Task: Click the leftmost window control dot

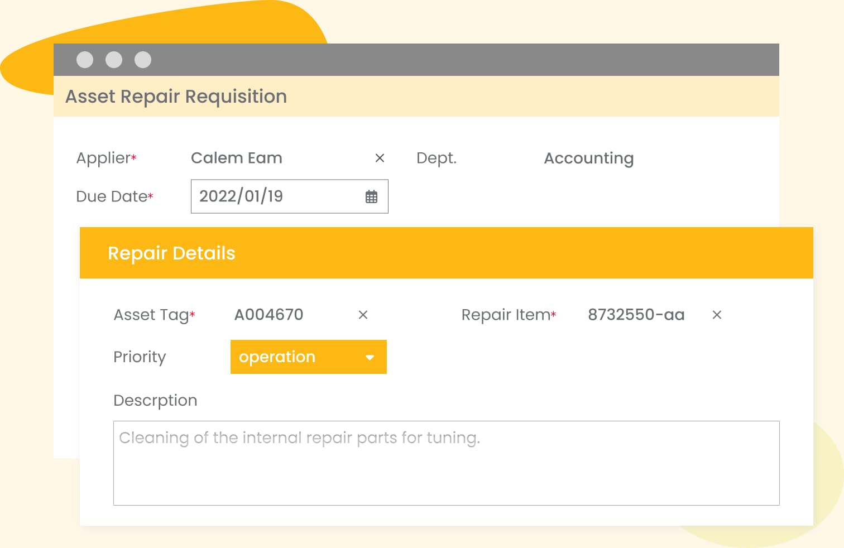Action: tap(85, 60)
